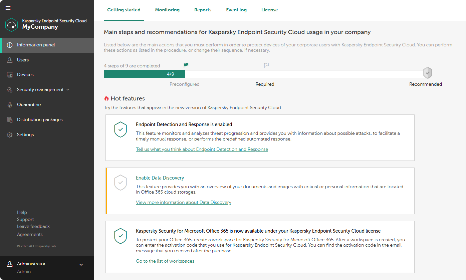
Task: Click the Quarantine biohazard icon
Action: pos(10,105)
